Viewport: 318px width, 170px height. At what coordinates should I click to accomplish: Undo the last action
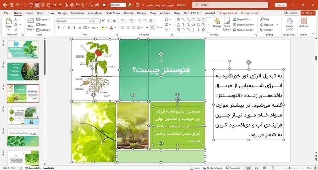(18, 5)
